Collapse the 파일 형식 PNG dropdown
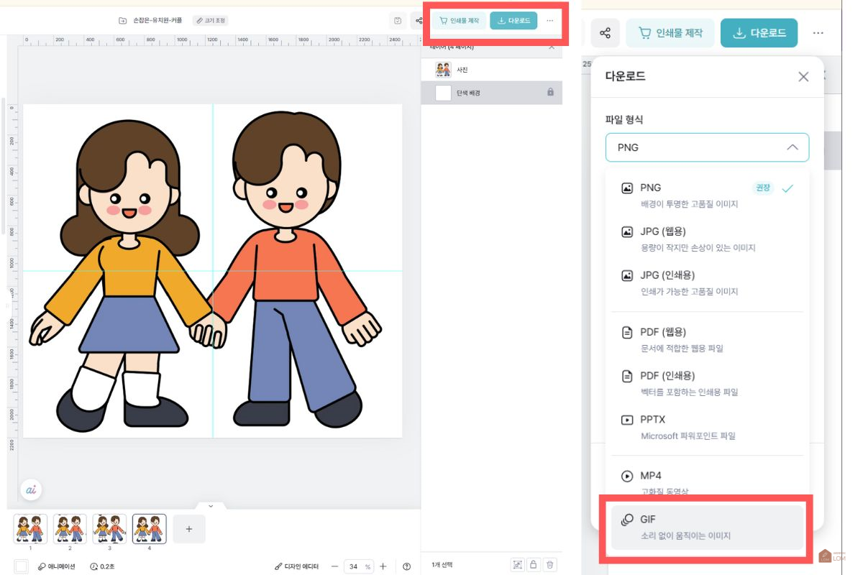863x575 pixels. point(707,147)
